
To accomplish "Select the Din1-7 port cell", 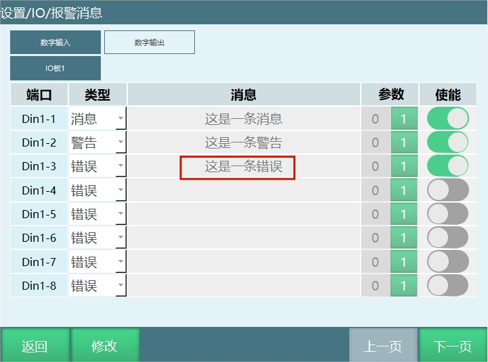I will coord(39,261).
